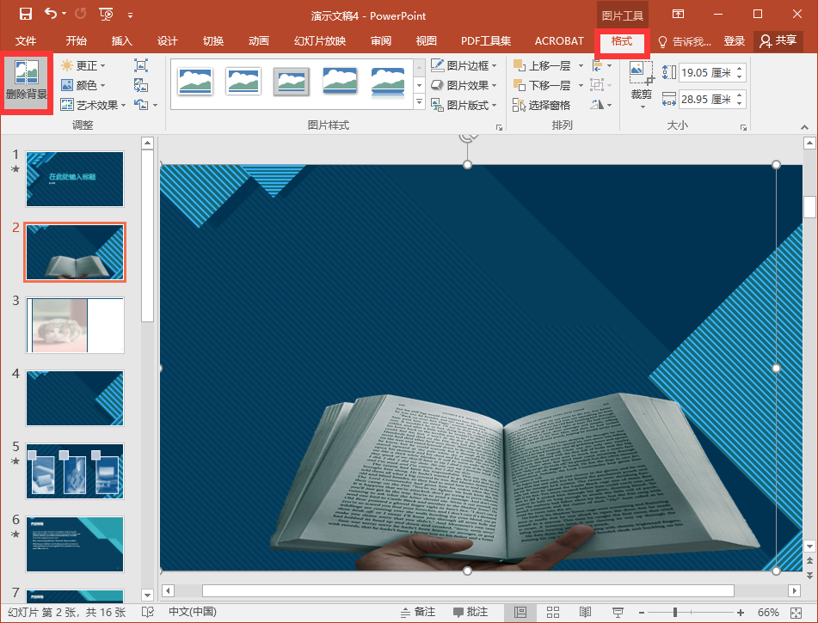Click the zoom slider handle
Viewport: 818px width, 623px height.
click(x=675, y=612)
